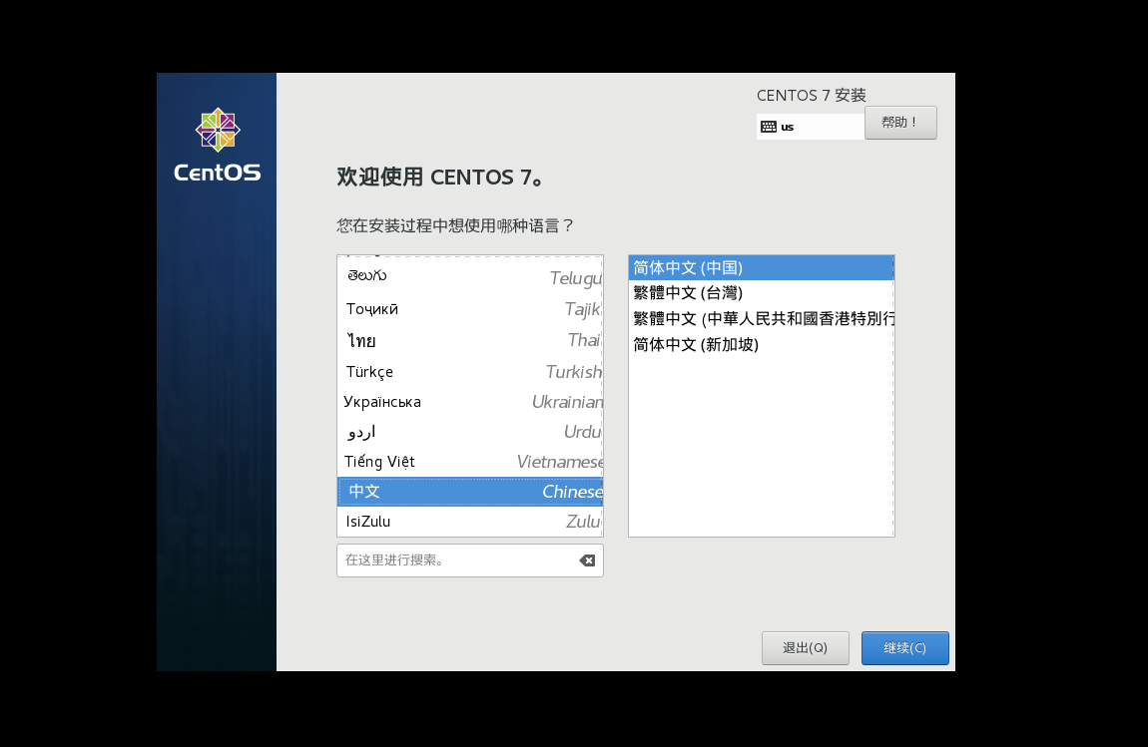Open help with 帮助! button
Image resolution: width=1148 pixels, height=747 pixels.
click(900, 123)
